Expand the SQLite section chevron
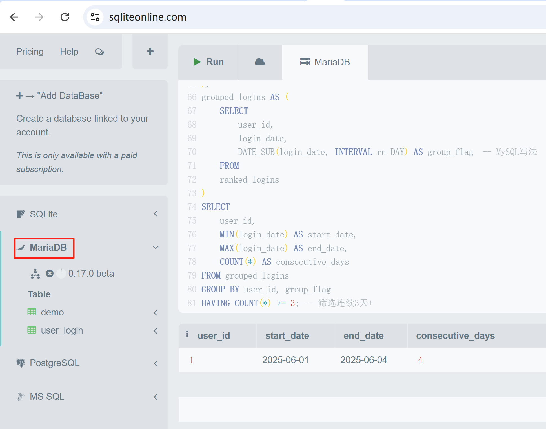546x429 pixels. 156,214
